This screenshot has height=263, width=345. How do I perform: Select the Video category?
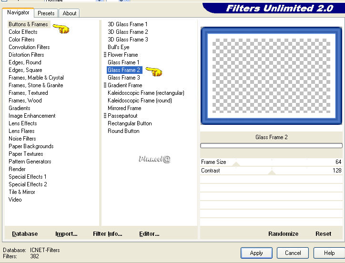[15, 200]
